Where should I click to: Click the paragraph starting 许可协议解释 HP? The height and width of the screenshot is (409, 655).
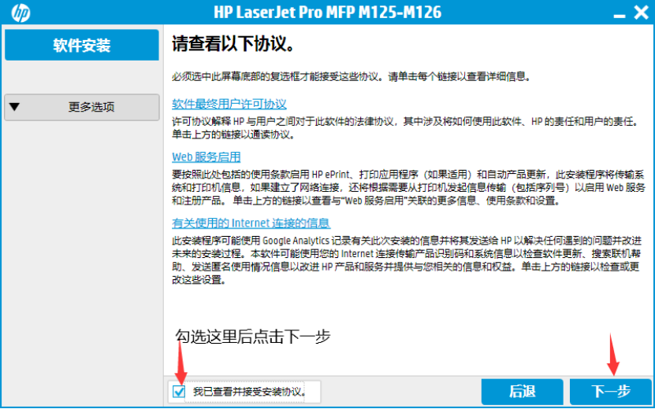pyautogui.click(x=405, y=128)
